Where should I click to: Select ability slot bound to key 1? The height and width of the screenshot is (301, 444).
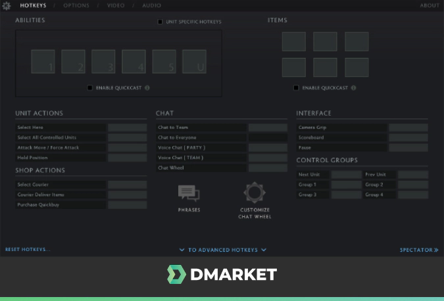tap(43, 61)
